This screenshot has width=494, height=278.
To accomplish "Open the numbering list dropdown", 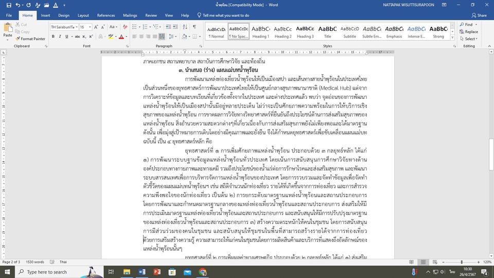I will pyautogui.click(x=150, y=27).
